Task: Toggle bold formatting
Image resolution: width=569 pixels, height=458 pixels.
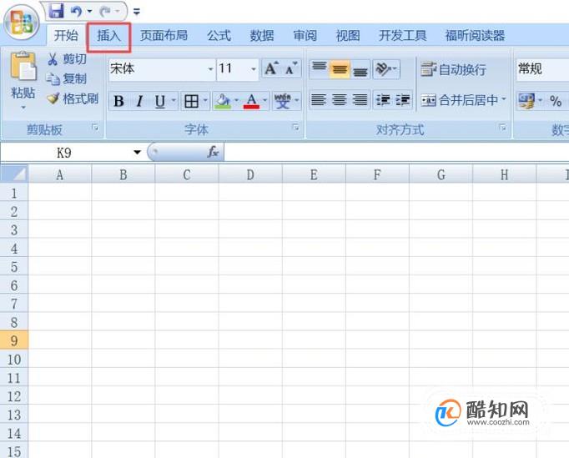Action: [118, 101]
